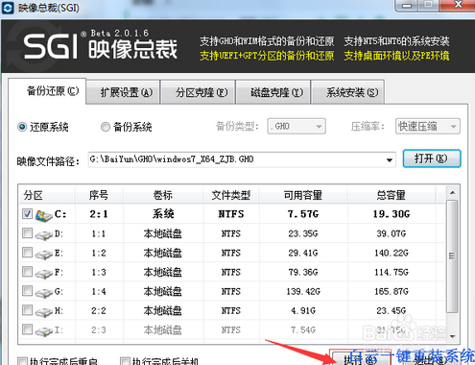Click the disk drive icon for F:
The width and height of the screenshot is (475, 365).
pyautogui.click(x=44, y=274)
